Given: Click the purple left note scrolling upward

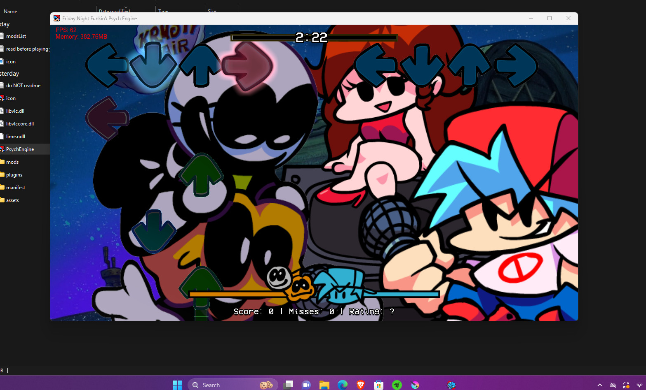Looking at the screenshot, I should 107,118.
